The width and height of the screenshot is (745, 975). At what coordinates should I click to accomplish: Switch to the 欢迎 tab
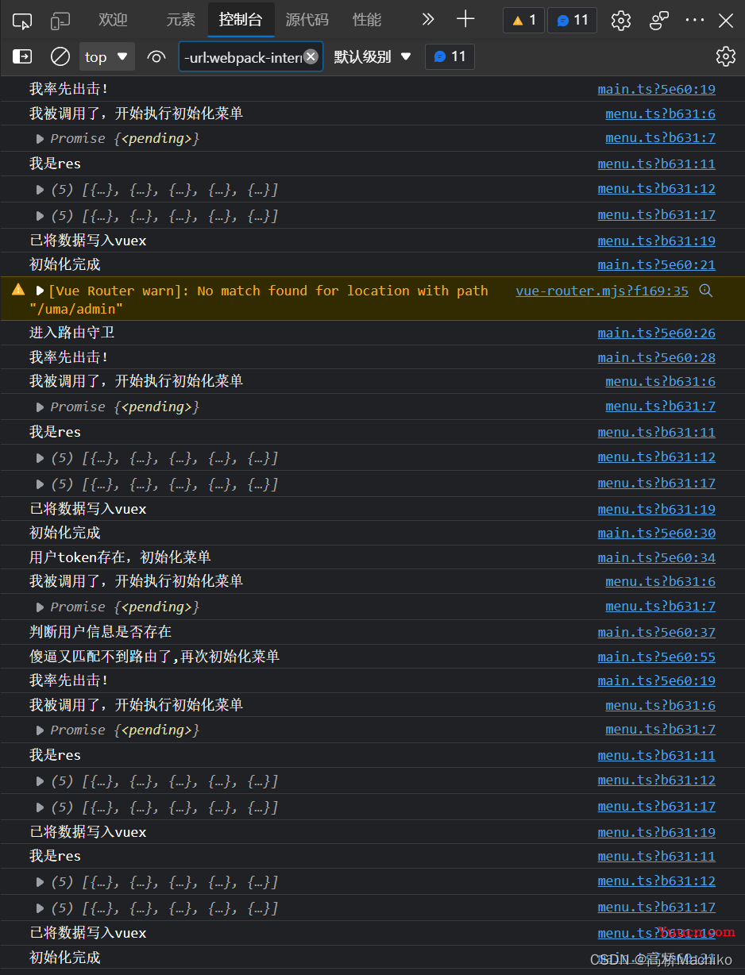[113, 20]
